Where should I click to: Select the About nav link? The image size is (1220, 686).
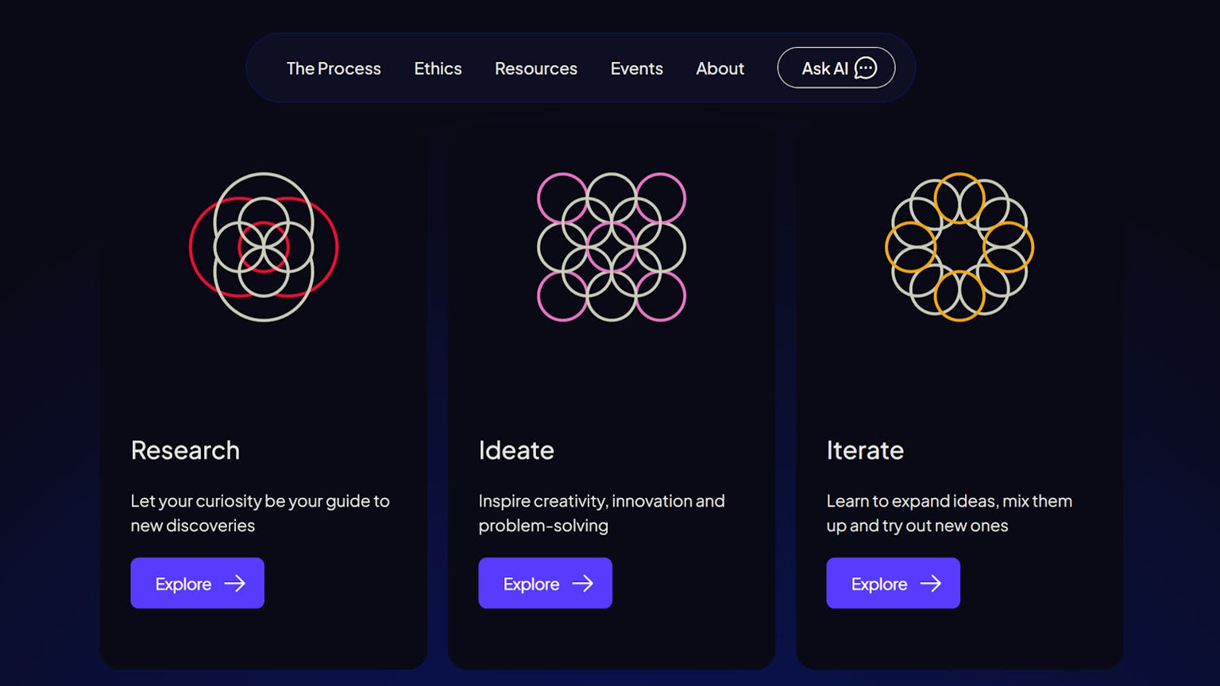click(720, 68)
